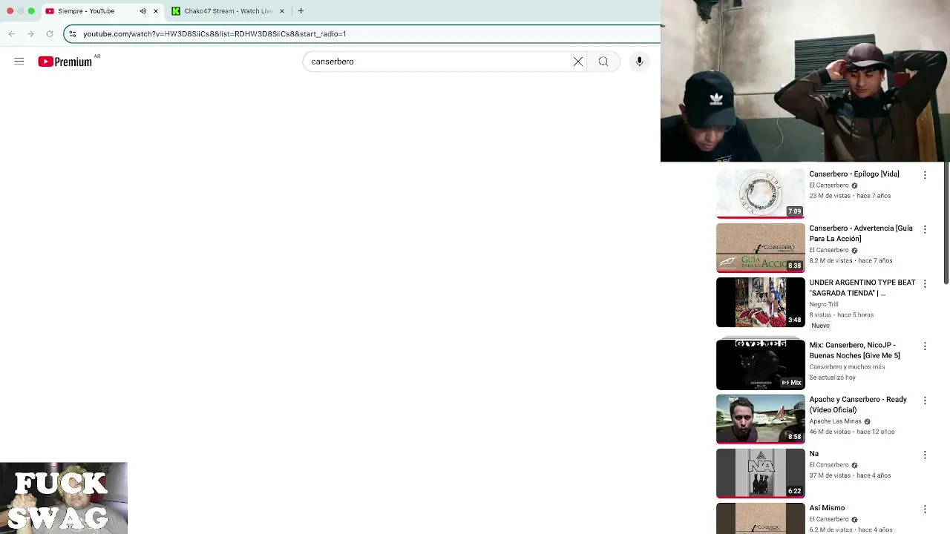Open Canserbero - Epílogo [Vida] thumbnail

[x=760, y=194]
